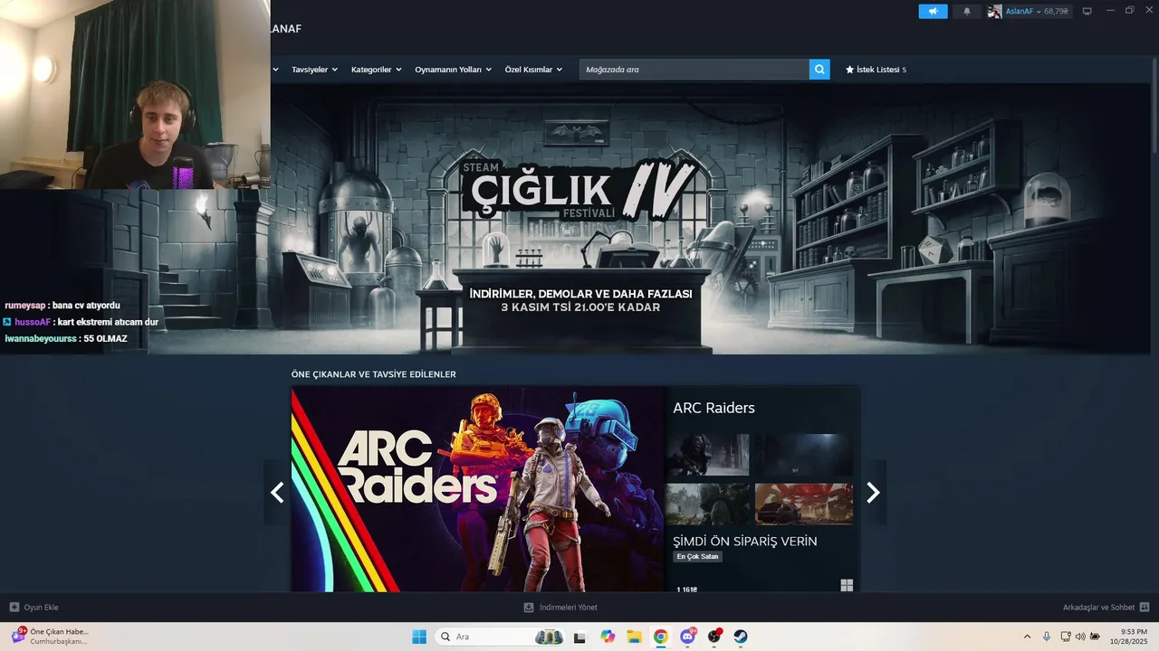The width and height of the screenshot is (1159, 651).
Task: Open the Windows Start menu
Action: click(419, 637)
